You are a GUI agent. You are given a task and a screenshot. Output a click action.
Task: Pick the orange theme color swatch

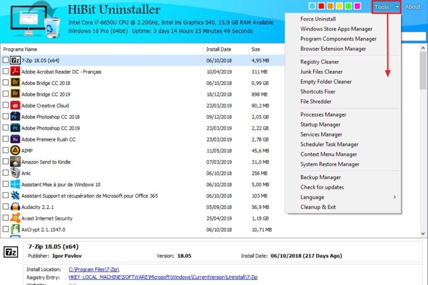click(x=330, y=6)
